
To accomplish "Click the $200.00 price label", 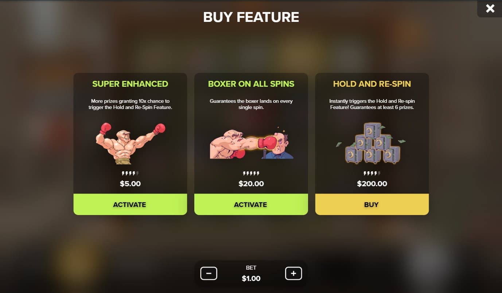I will click(x=372, y=184).
